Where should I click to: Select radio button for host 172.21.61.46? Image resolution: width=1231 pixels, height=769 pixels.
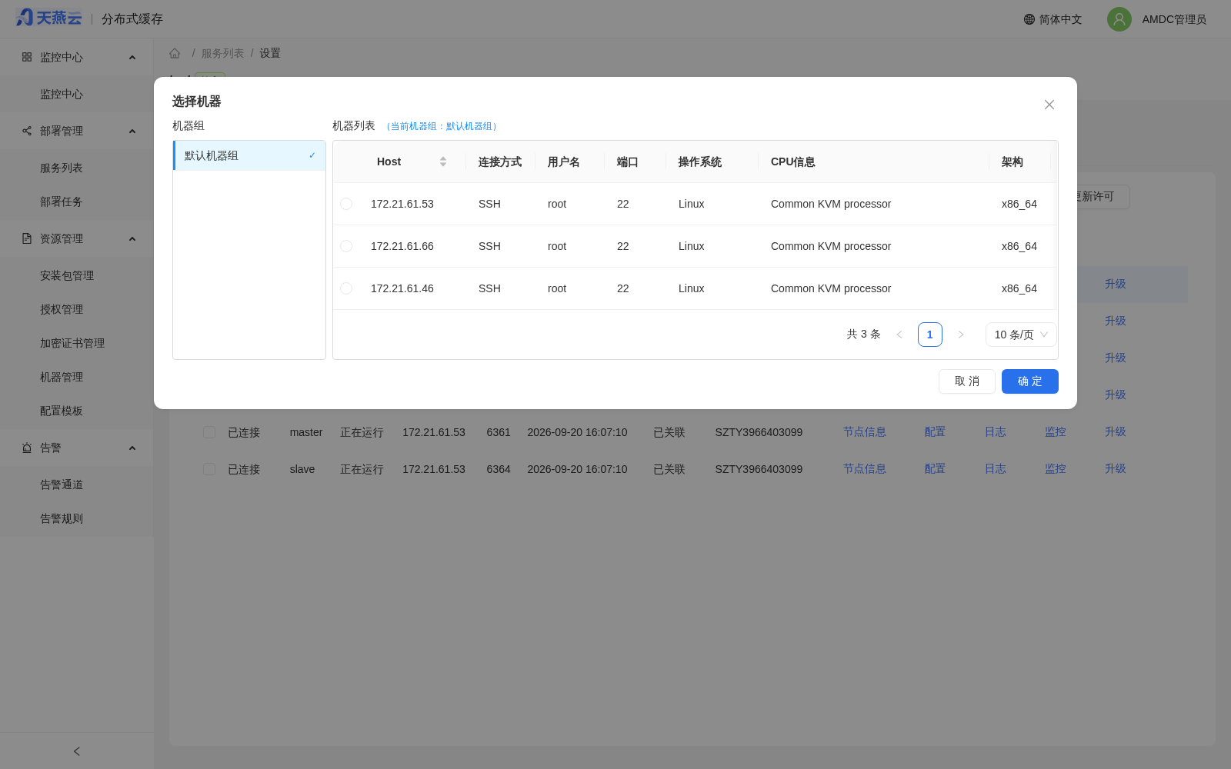pyautogui.click(x=346, y=288)
